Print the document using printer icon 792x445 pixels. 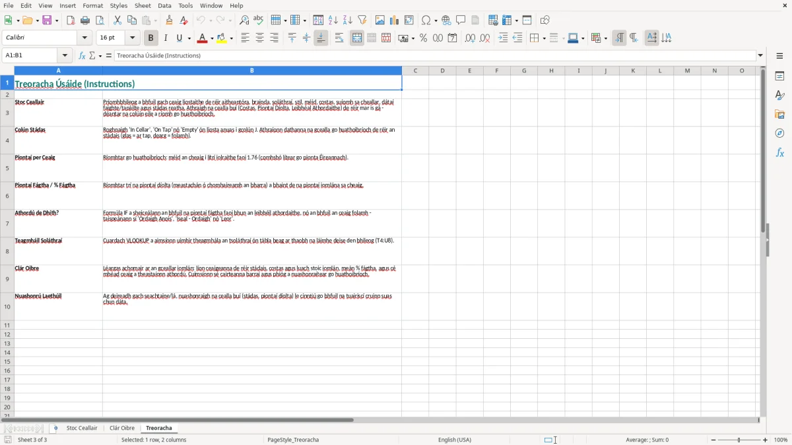(x=85, y=20)
